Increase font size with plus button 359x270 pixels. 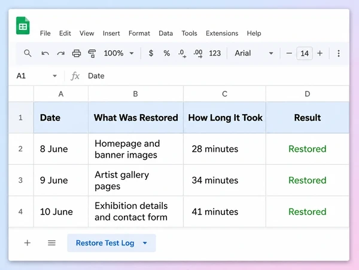(x=320, y=53)
